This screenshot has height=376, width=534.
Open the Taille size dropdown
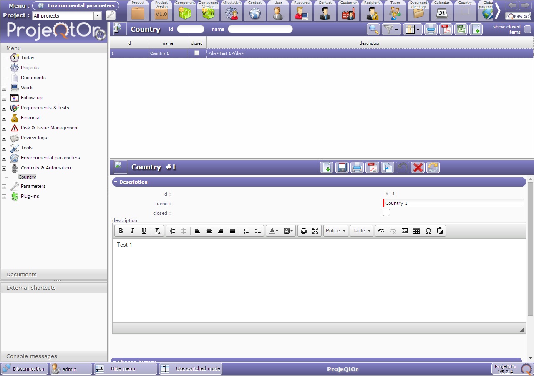[362, 231]
